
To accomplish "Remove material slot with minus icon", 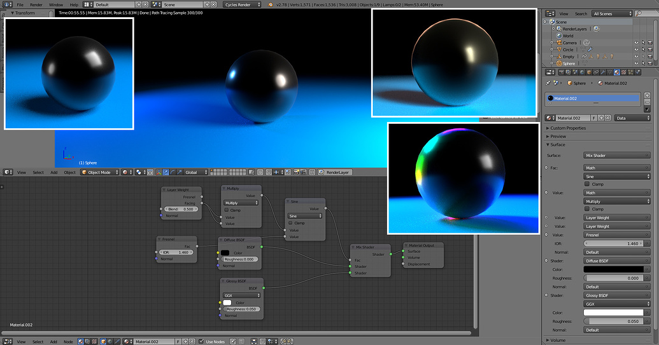I will coord(648,102).
